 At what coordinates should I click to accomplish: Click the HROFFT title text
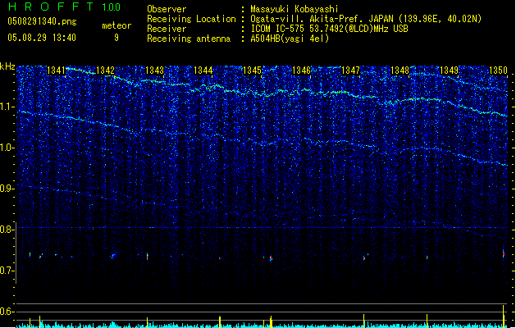coord(52,7)
